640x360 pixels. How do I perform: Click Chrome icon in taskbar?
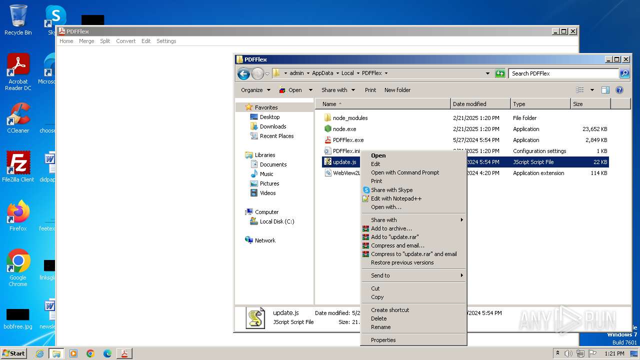point(90,353)
